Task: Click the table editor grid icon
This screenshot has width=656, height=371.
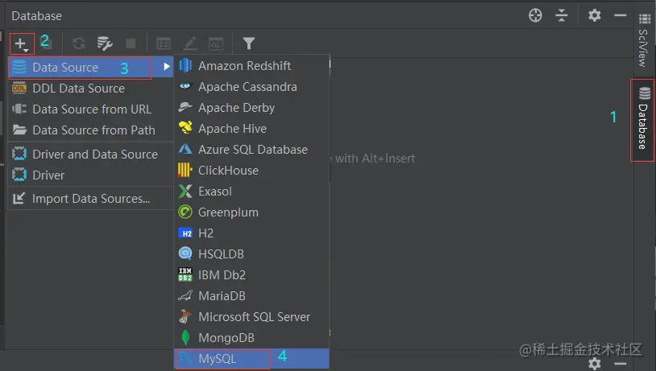Action: tap(164, 43)
